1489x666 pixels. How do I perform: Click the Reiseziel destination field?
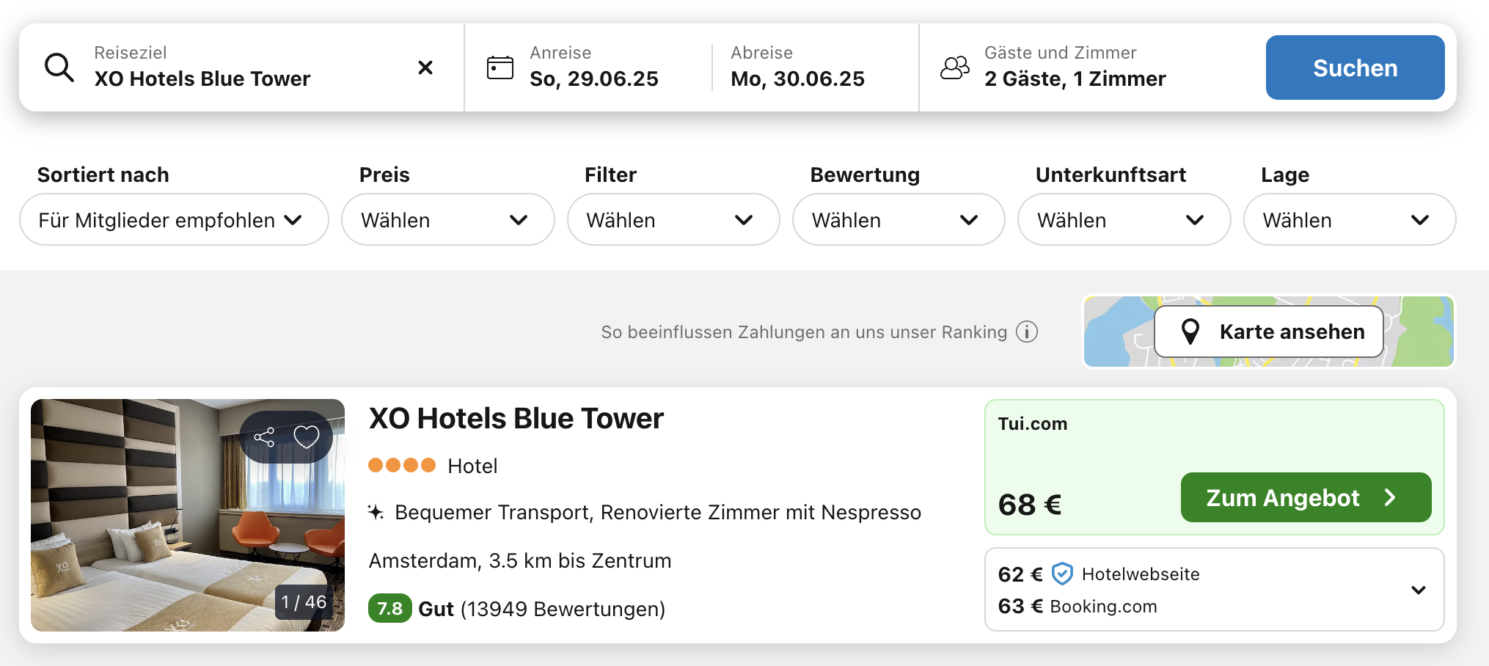[242, 67]
